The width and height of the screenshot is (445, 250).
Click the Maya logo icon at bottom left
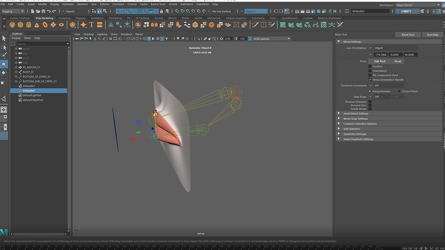(3, 232)
